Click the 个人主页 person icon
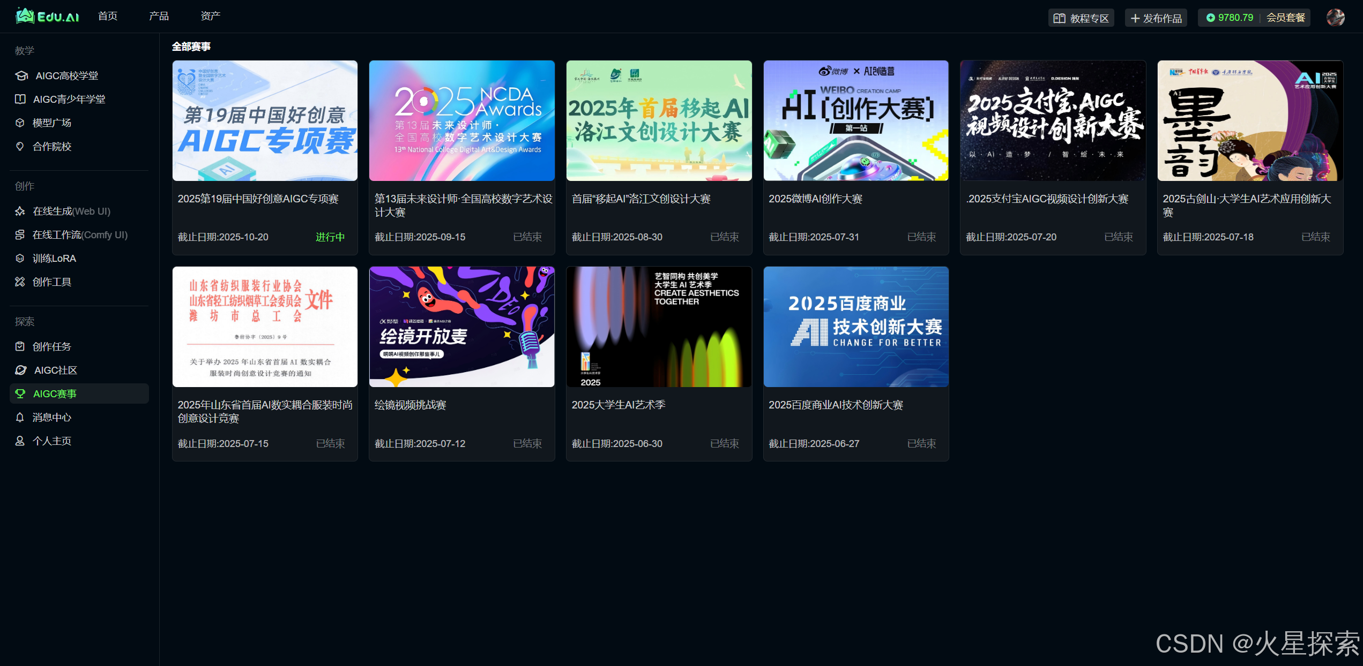The height and width of the screenshot is (666, 1363). coord(20,441)
